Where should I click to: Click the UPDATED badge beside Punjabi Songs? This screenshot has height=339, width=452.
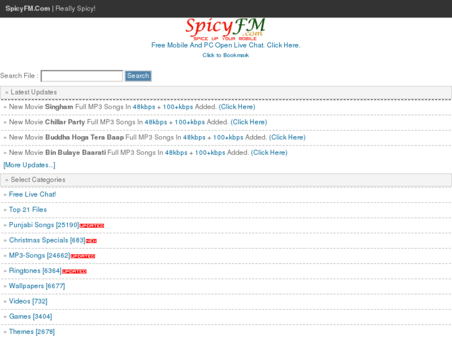coord(91,226)
